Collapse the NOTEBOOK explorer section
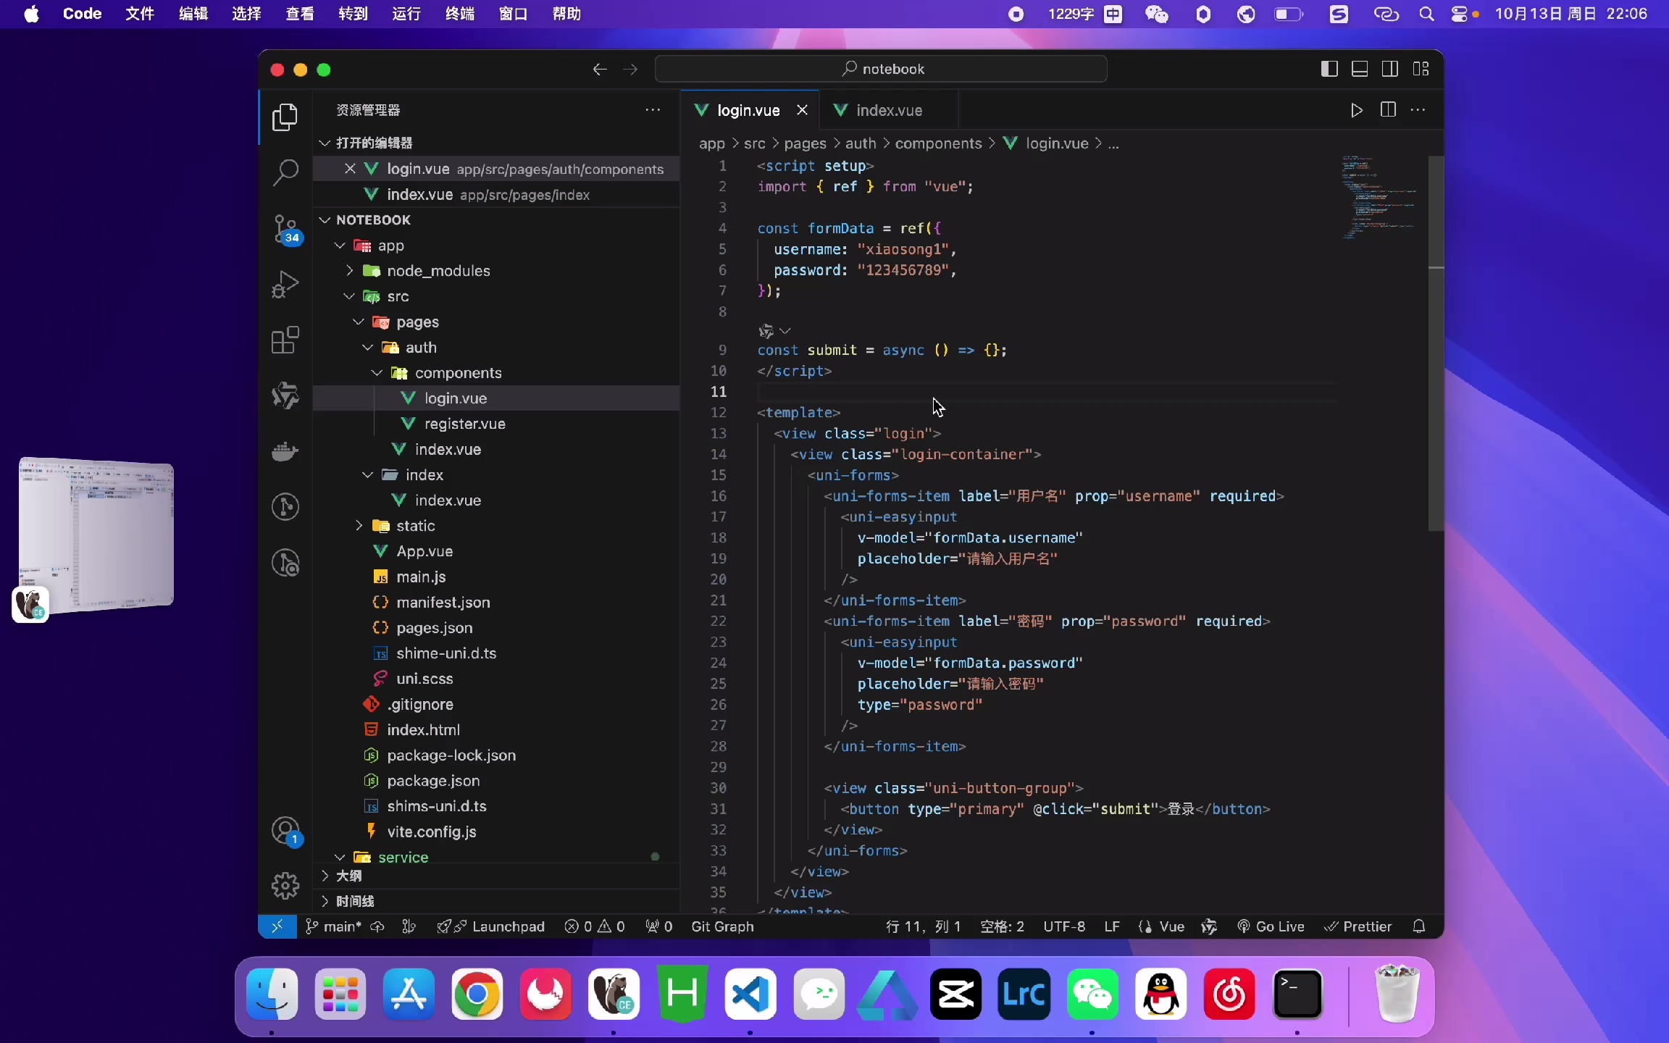The width and height of the screenshot is (1669, 1043). [x=324, y=220]
